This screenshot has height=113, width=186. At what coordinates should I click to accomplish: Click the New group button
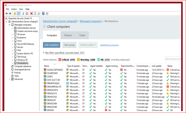69,45
